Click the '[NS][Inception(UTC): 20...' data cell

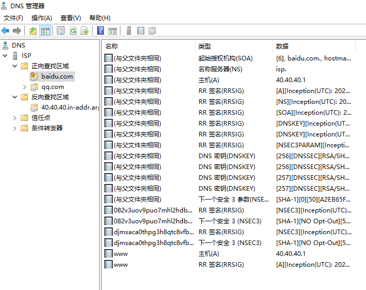[313, 101]
